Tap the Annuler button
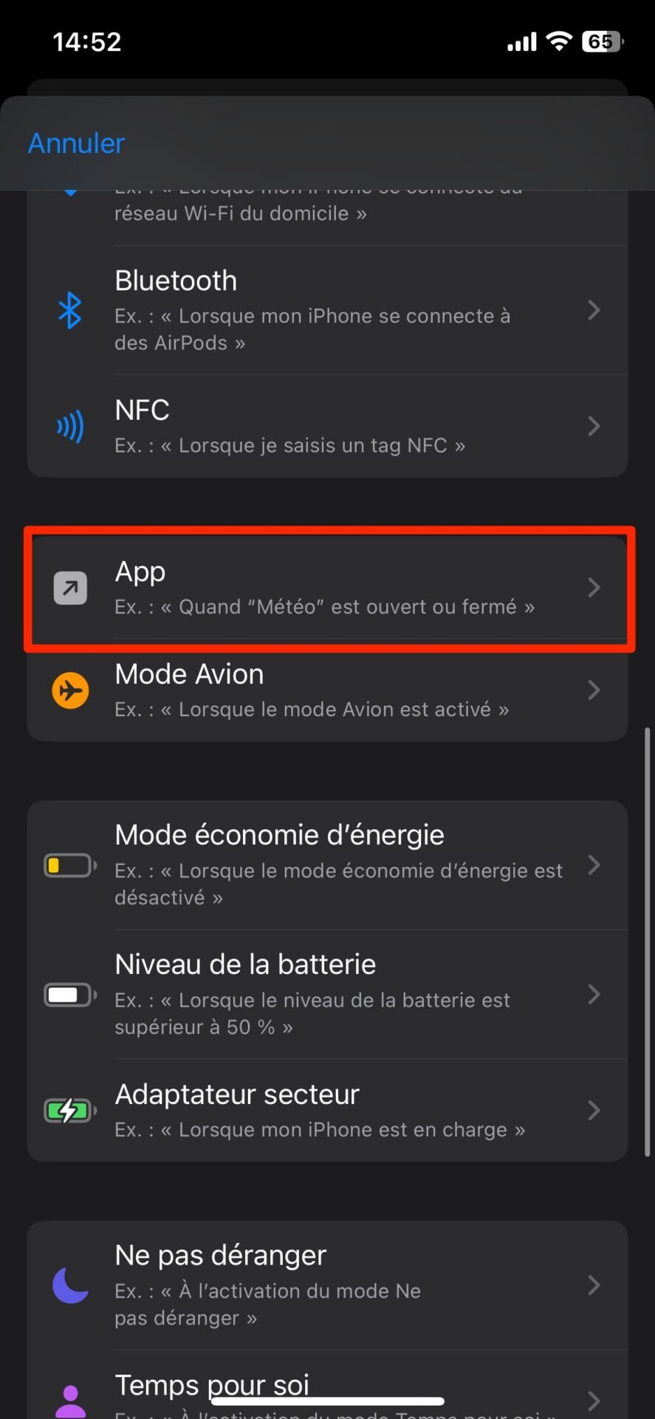The image size is (655, 1419). tap(76, 143)
